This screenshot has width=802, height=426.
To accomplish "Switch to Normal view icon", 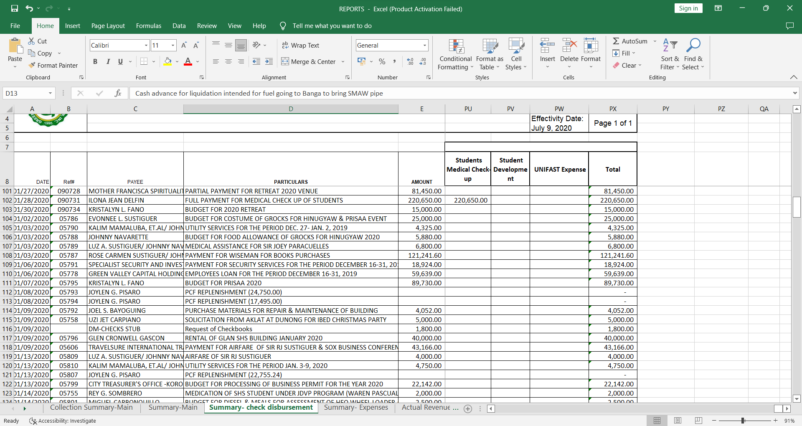I will coord(657,421).
